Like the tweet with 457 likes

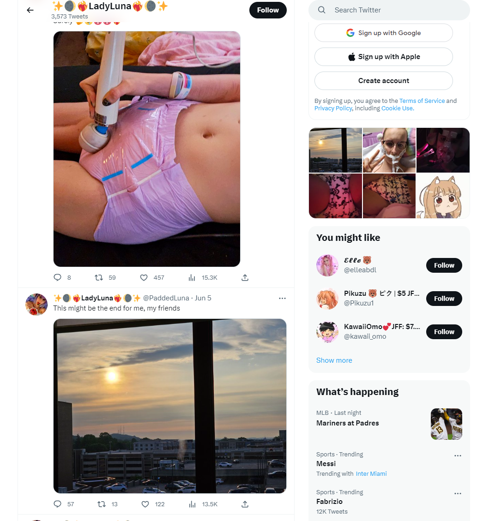(144, 278)
